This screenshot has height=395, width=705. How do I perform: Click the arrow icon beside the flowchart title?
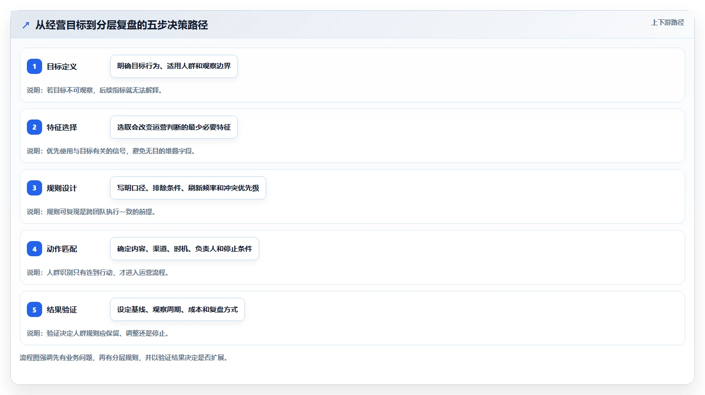[x=26, y=25]
